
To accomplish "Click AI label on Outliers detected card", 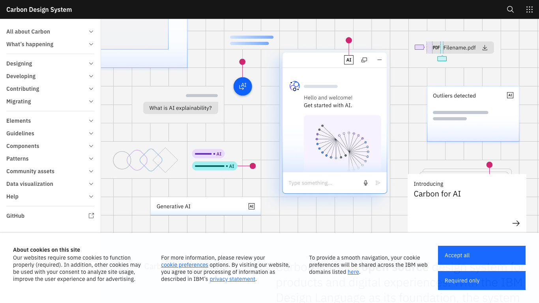I will 510,95.
